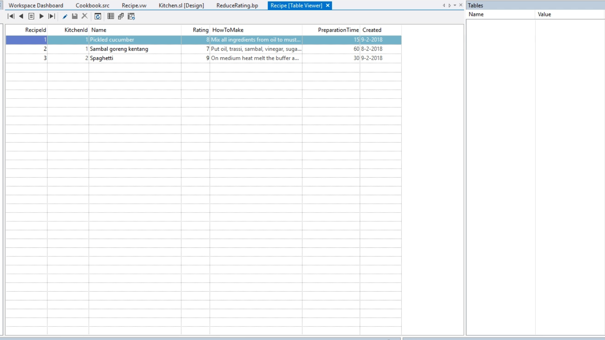Switch to the Workspace Dashboard tab

click(36, 5)
